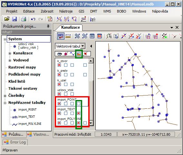
Task: Open the Vektorové tabulky dropdown
Action: 83,46
